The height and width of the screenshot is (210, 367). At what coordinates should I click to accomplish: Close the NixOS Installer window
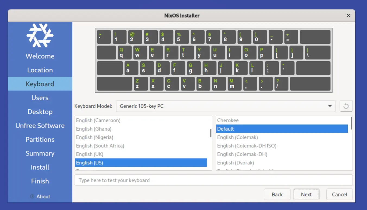click(x=348, y=16)
